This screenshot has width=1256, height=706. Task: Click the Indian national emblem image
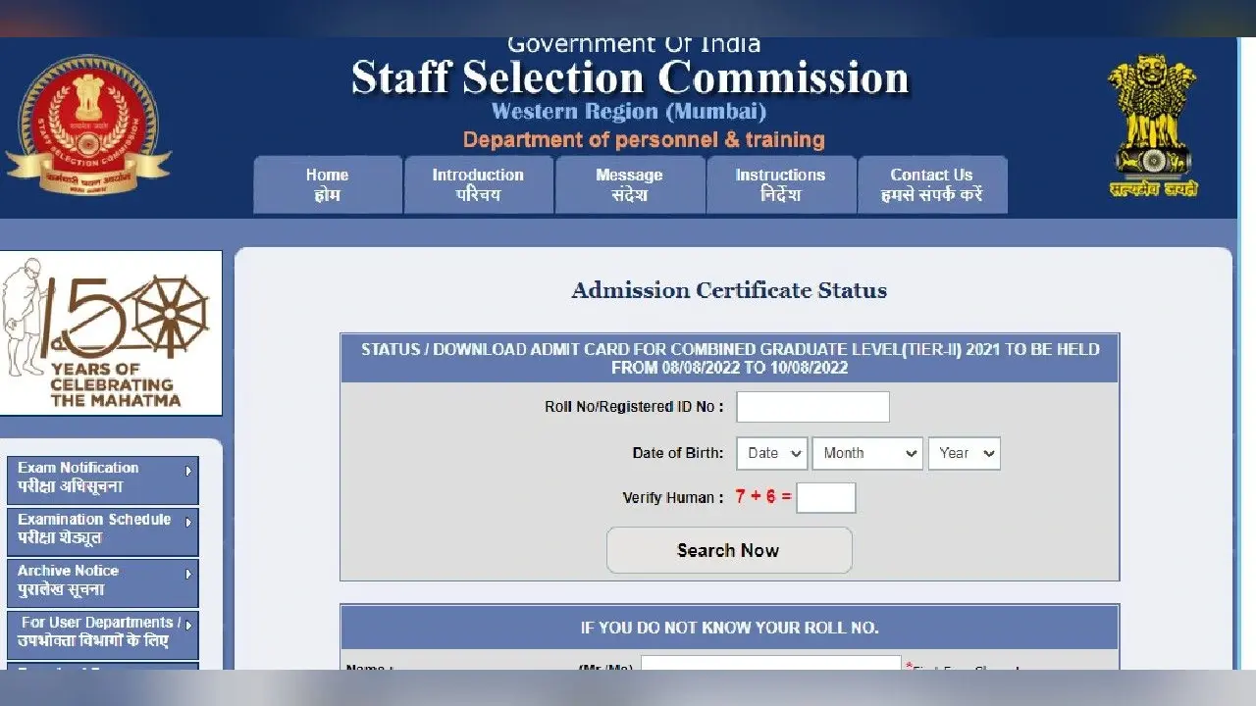1153,126
